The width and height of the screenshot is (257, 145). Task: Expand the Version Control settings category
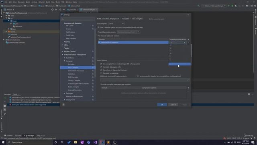tap(62, 51)
